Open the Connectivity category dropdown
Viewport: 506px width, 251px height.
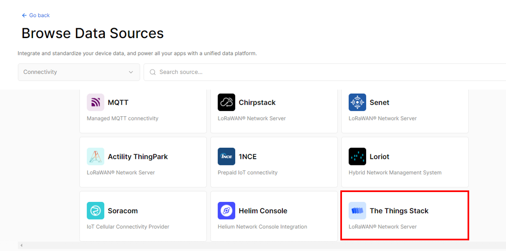[x=79, y=72]
